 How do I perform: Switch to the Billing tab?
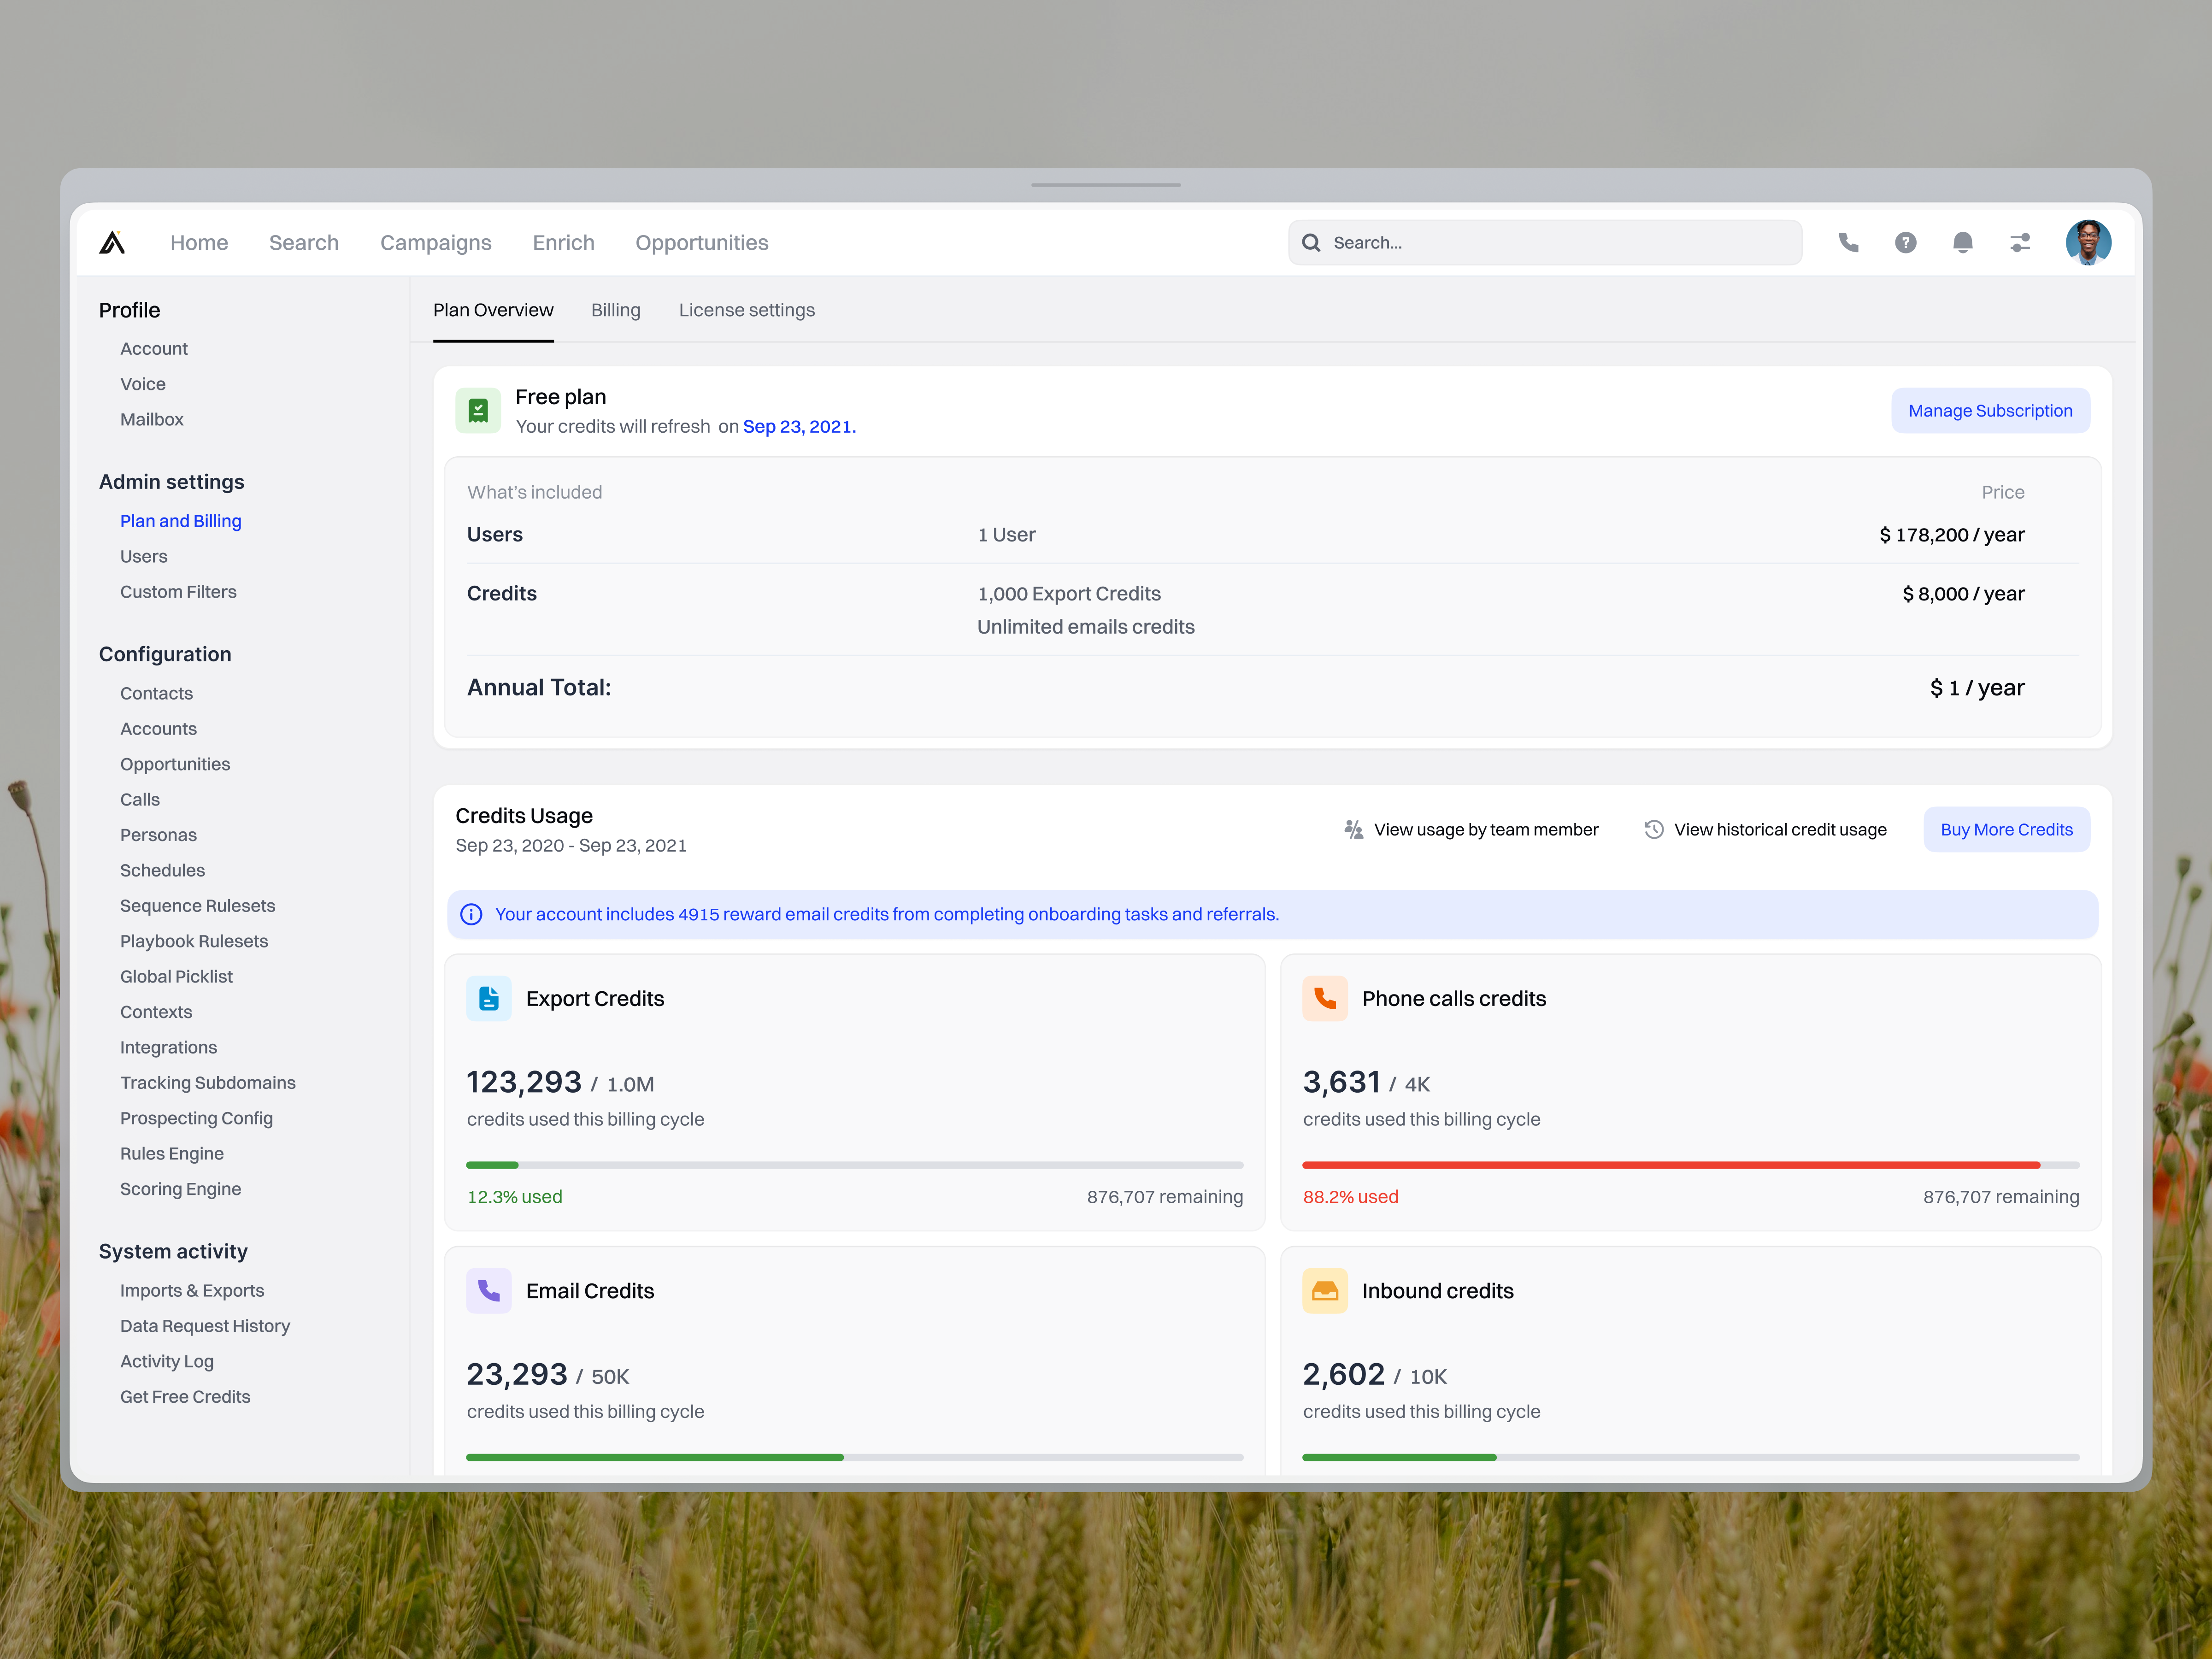coord(616,310)
